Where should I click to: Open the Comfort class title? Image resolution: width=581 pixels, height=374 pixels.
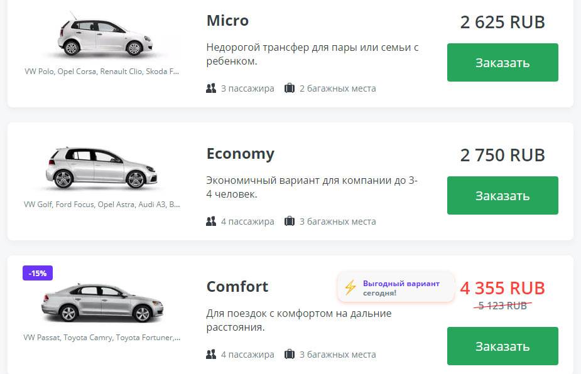237,287
